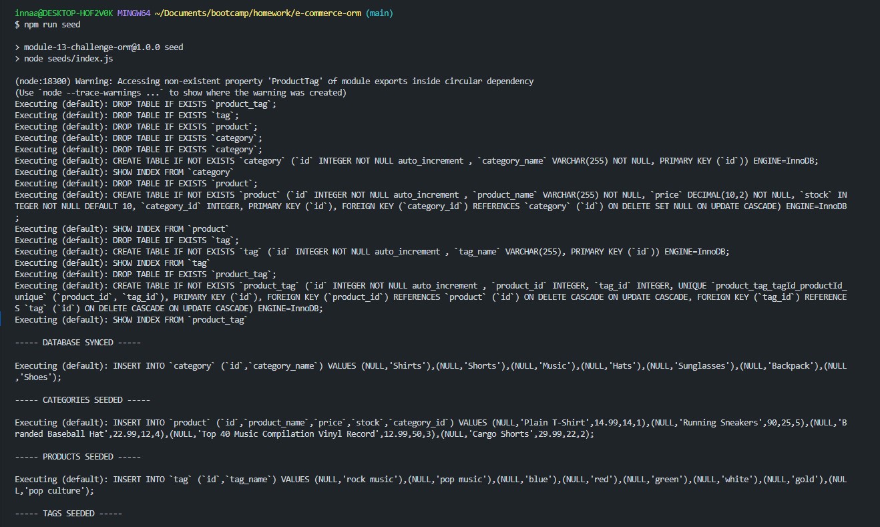Screen dimensions: 880x527
Task: Click the module-13-challenge-orm@1.0.0 seed line
Action: pyautogui.click(x=99, y=47)
